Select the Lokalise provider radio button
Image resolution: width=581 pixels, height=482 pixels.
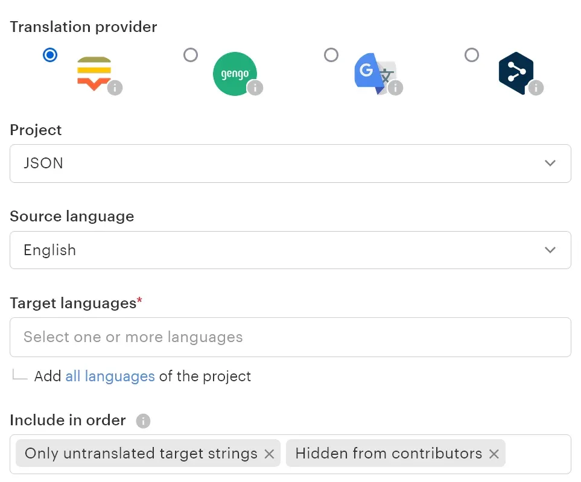[51, 55]
